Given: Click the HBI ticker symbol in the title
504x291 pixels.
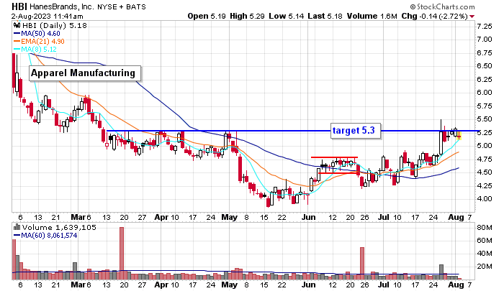Looking at the screenshot, I should point(19,6).
